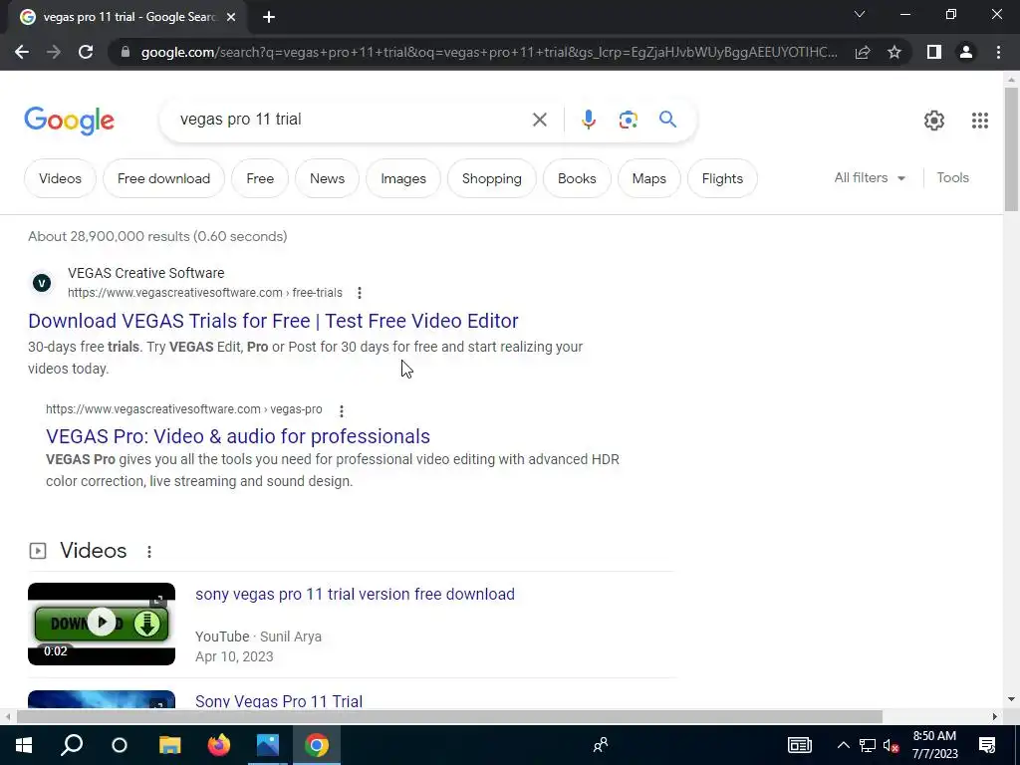This screenshot has height=765, width=1020.
Task: Select the Free filter chip
Action: pyautogui.click(x=260, y=178)
